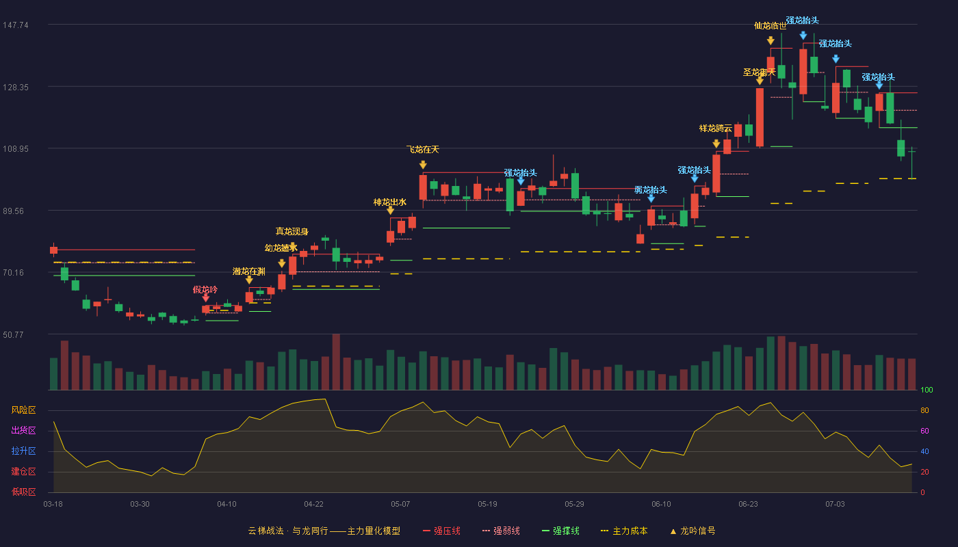958x547 pixels.
Task: Click the red arrow marker below 假龙吟
Action: (205, 297)
